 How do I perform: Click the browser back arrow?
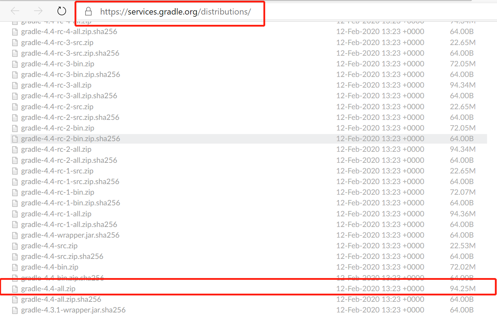[15, 11]
